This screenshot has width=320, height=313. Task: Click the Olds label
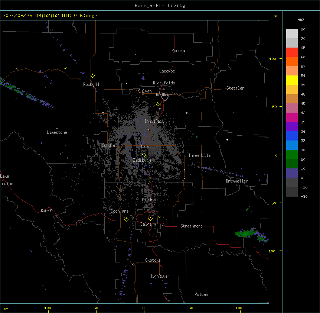pos(144,146)
